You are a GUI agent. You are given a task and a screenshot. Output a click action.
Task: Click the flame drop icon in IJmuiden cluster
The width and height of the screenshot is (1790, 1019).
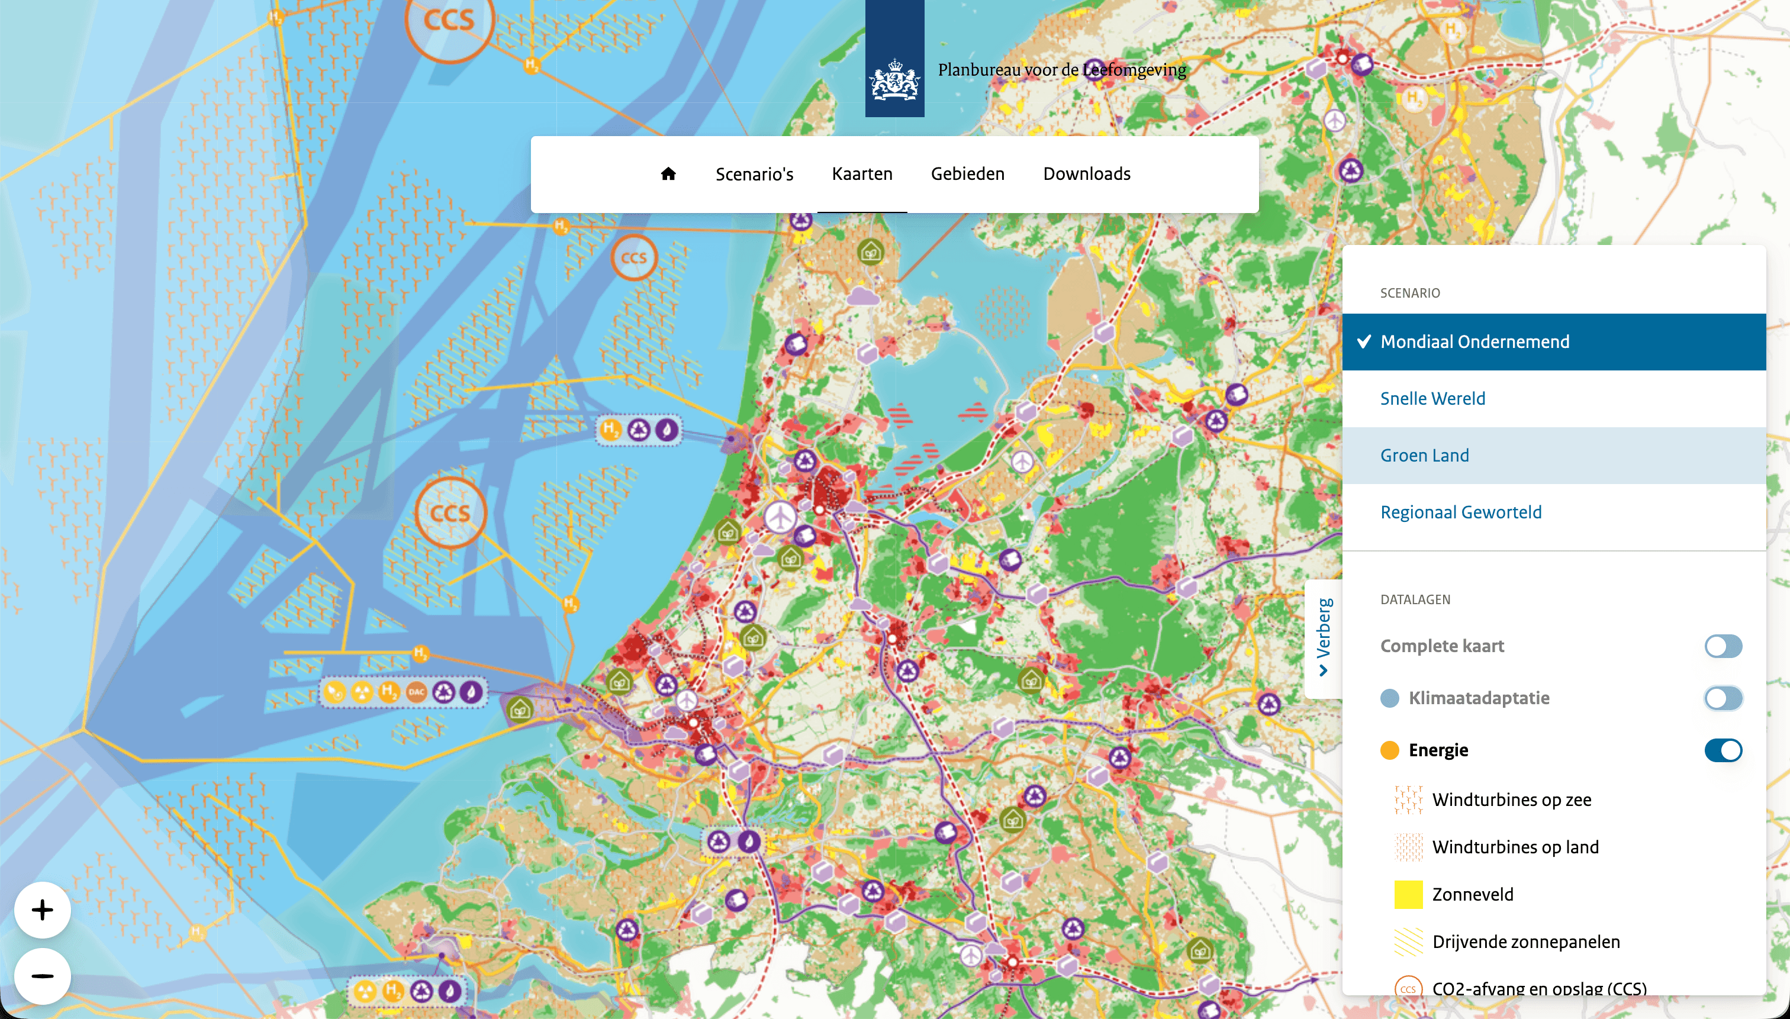tap(666, 429)
